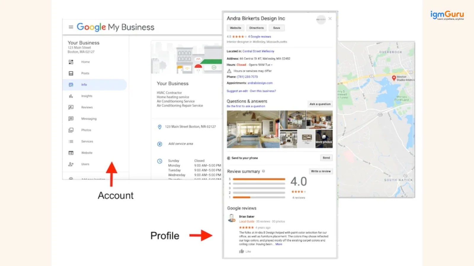Open the Central Street Wellesley link

click(x=258, y=51)
